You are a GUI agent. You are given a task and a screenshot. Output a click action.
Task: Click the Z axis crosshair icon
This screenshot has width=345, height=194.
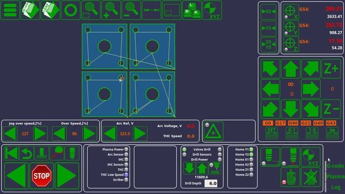[291, 44]
